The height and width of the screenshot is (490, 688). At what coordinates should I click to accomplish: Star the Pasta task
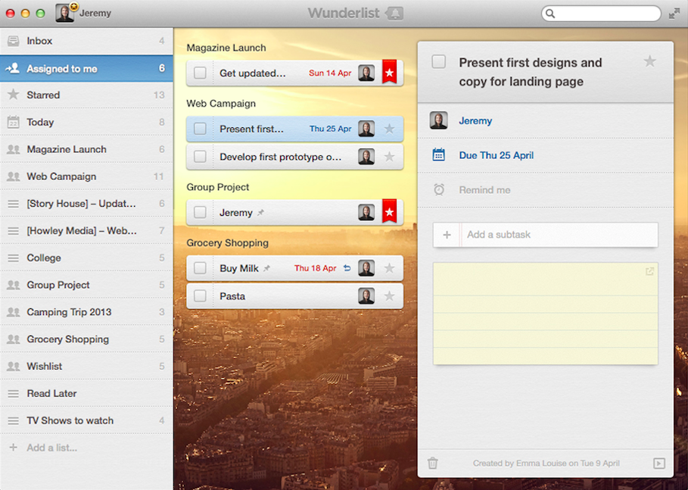pyautogui.click(x=389, y=296)
